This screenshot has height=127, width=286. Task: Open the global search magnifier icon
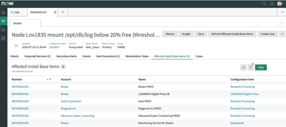point(265,3)
